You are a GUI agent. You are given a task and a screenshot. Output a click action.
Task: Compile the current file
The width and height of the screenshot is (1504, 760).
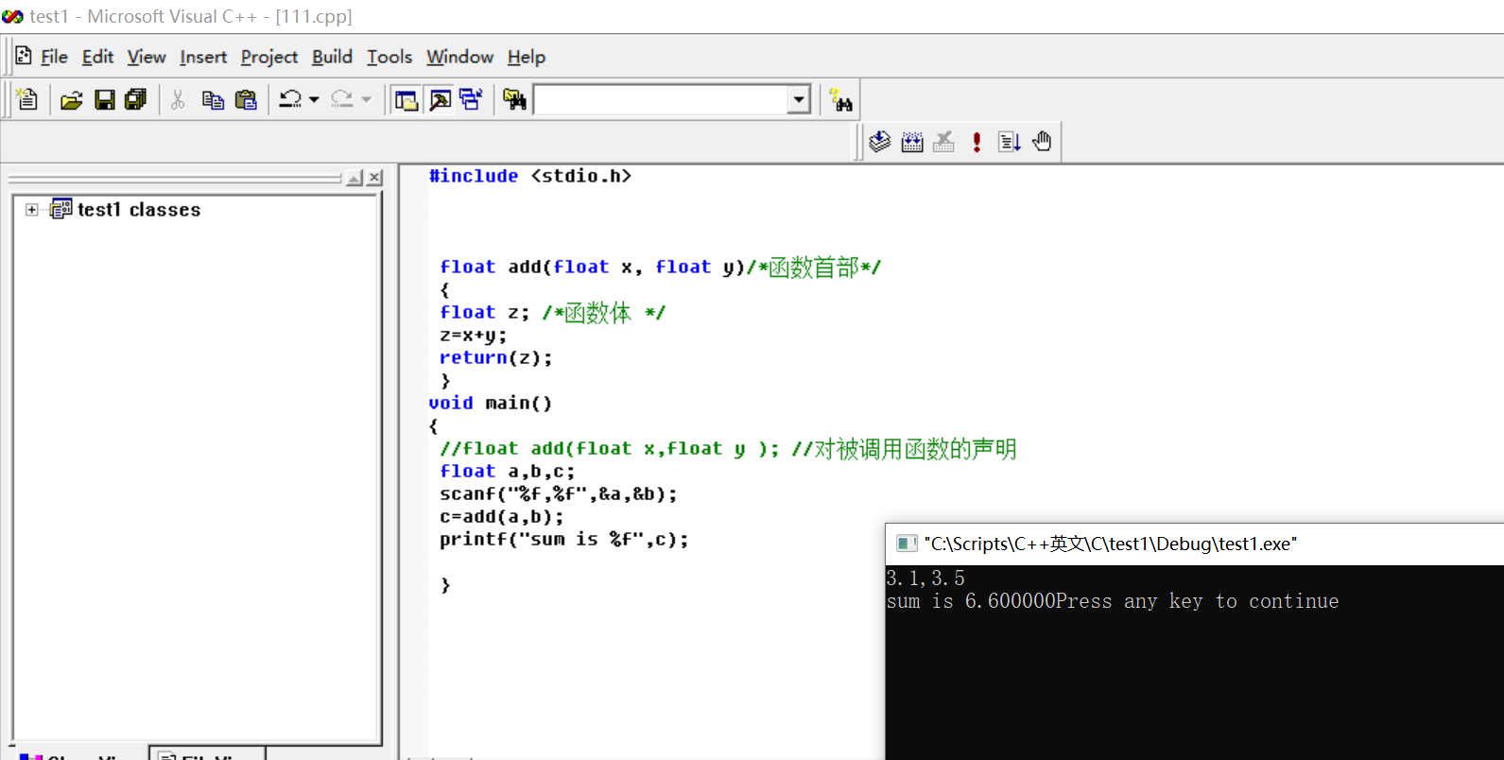(x=880, y=142)
